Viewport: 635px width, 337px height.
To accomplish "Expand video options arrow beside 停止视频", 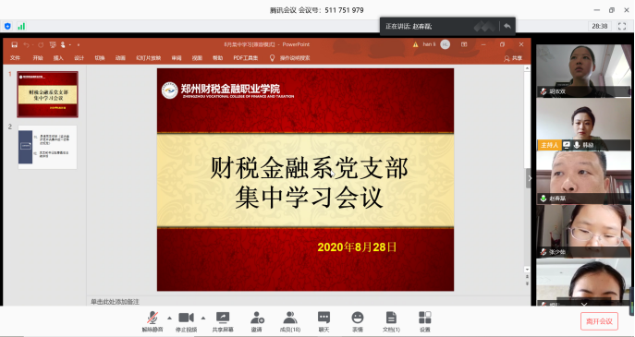I will pos(203,318).
